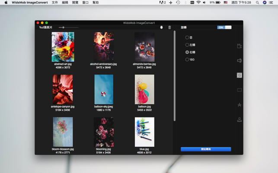Open the border frame tool in sidebar
This screenshot has width=278, height=173.
pos(240,90)
